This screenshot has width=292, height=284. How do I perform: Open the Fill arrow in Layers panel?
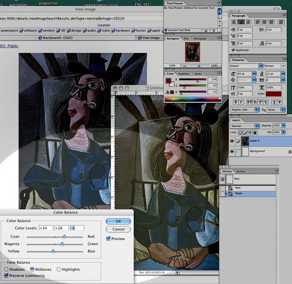pos(283,132)
